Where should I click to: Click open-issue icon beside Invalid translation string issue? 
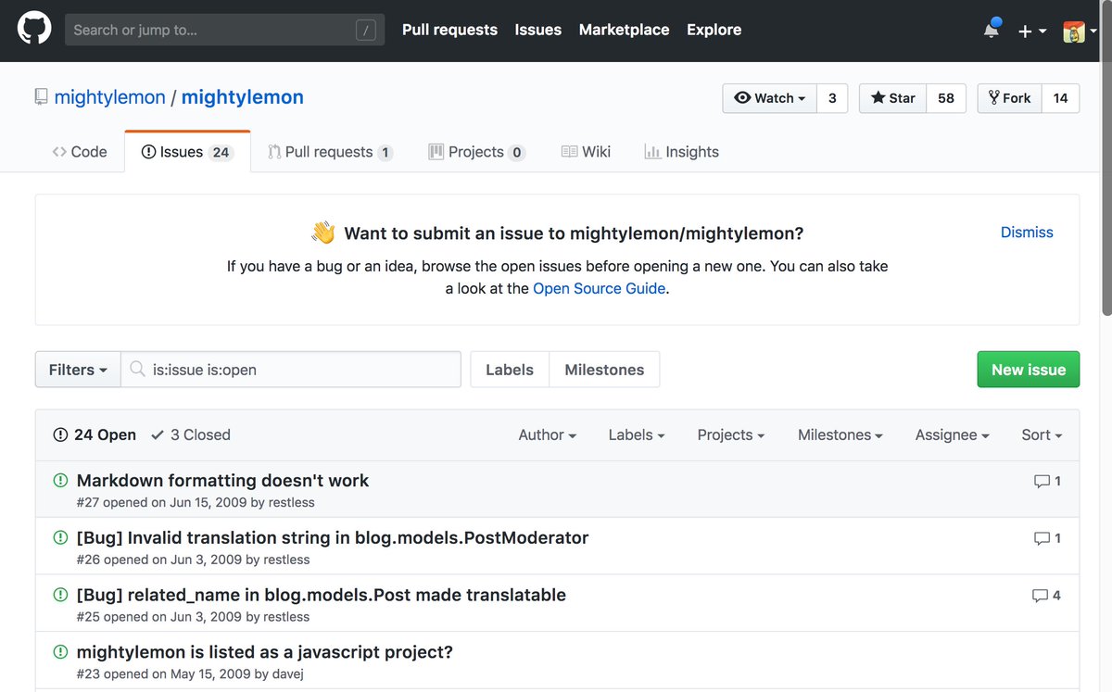coord(60,537)
